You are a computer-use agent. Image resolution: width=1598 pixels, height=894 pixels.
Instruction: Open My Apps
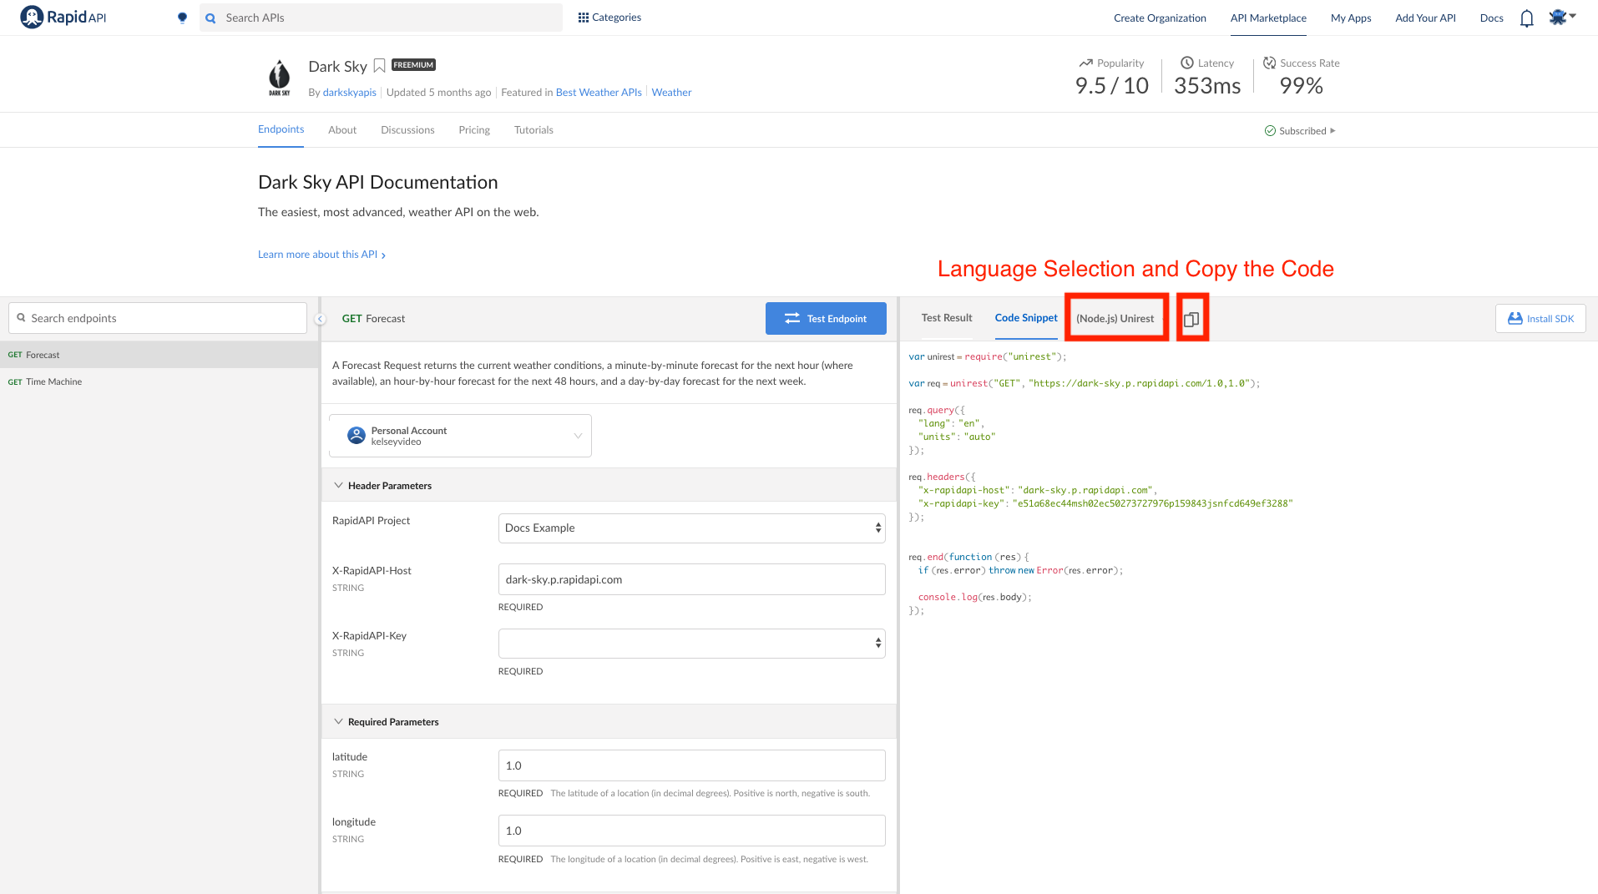pyautogui.click(x=1351, y=18)
